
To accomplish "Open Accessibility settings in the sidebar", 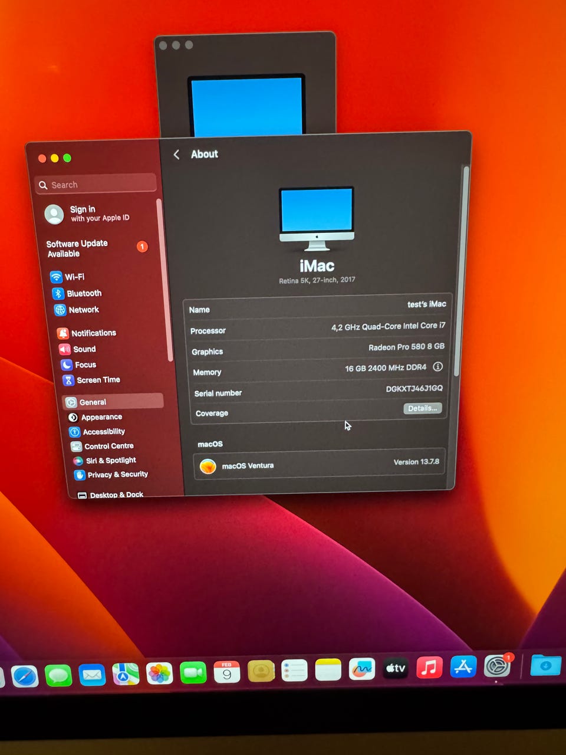I will 97,432.
